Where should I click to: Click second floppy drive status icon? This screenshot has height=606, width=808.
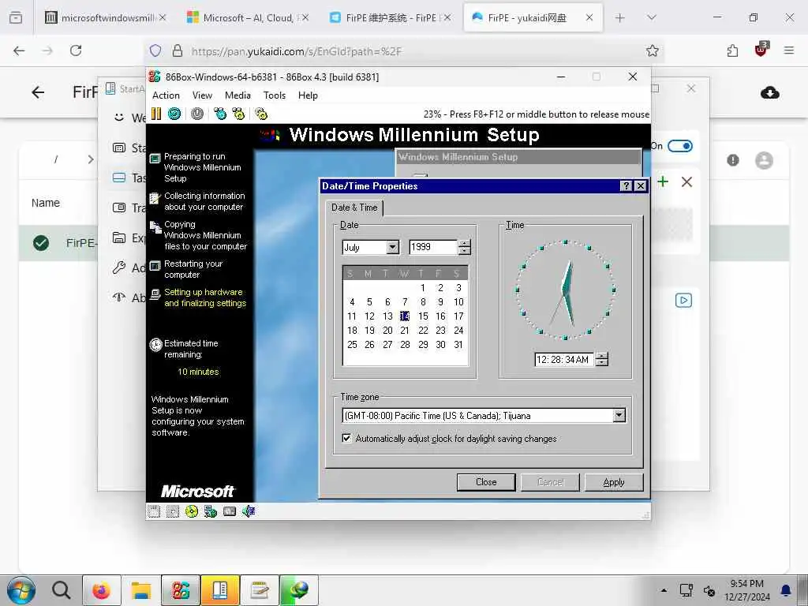coord(173,511)
